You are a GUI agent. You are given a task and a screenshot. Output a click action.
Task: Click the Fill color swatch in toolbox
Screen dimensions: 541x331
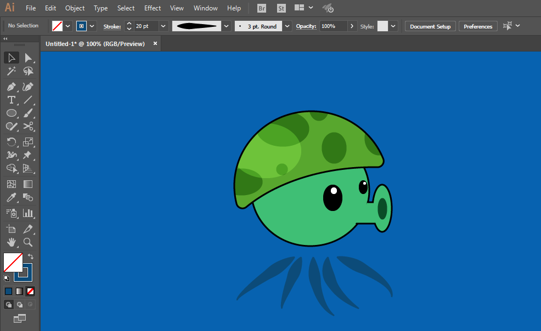pyautogui.click(x=13, y=262)
